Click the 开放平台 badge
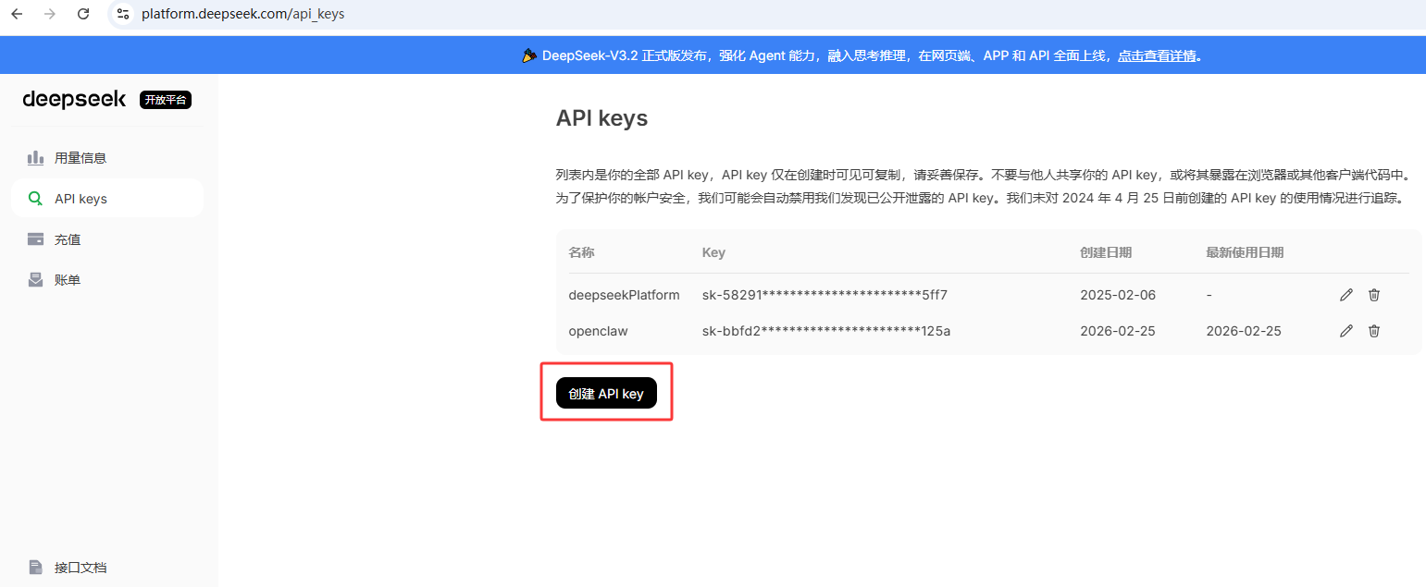Image resolution: width=1426 pixels, height=587 pixels. pos(166,100)
